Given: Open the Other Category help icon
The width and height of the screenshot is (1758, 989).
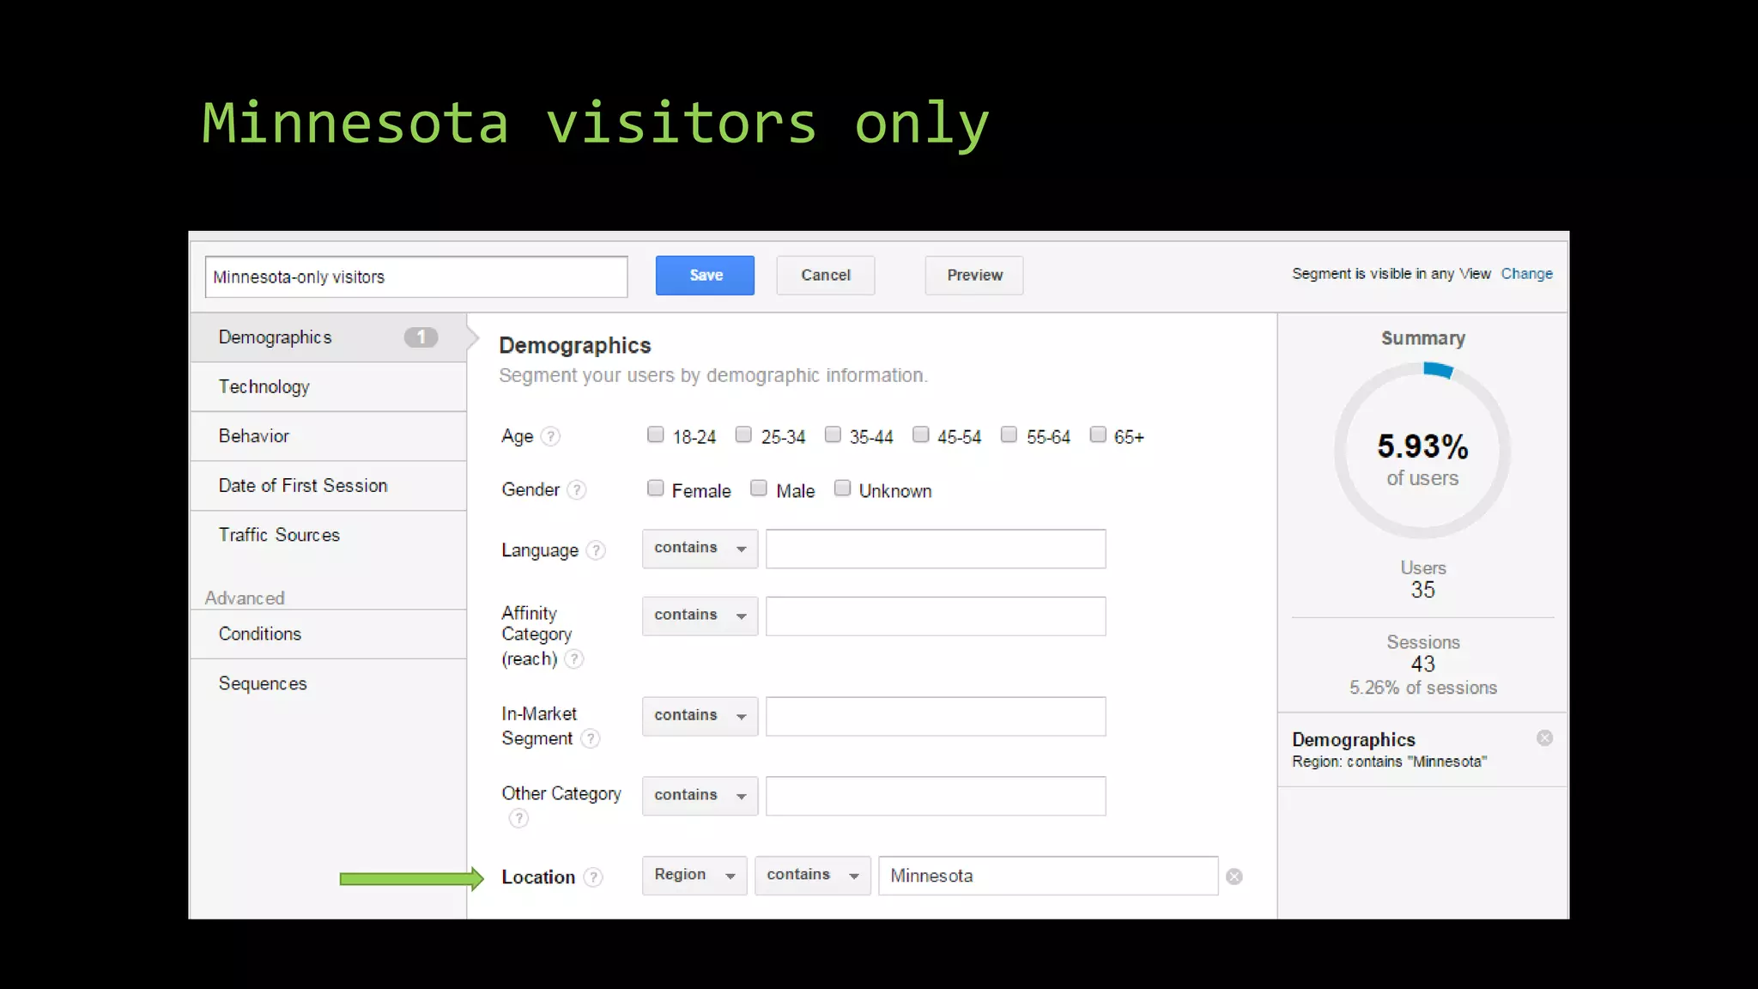Looking at the screenshot, I should pyautogui.click(x=518, y=818).
